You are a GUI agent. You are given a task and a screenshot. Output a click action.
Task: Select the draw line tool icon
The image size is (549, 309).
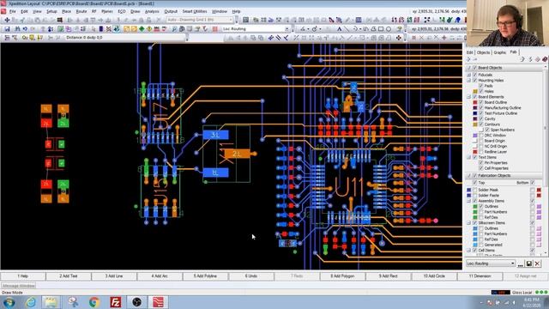tap(347, 29)
